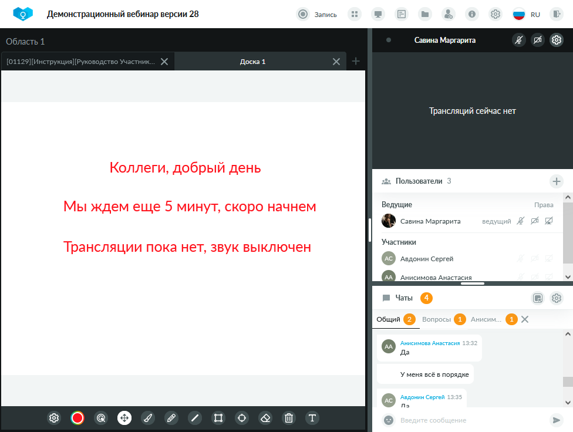Open the red color picker swatch
The height and width of the screenshot is (432, 573).
click(x=77, y=418)
